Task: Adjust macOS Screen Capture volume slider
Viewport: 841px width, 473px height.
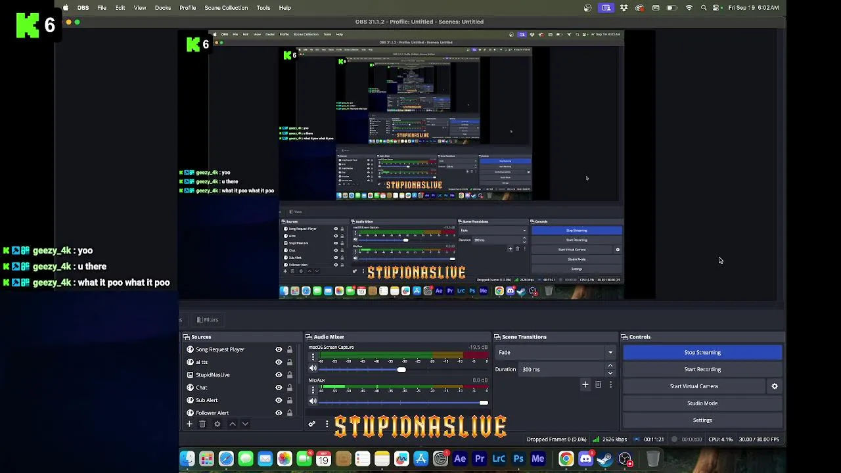Action: click(401, 369)
